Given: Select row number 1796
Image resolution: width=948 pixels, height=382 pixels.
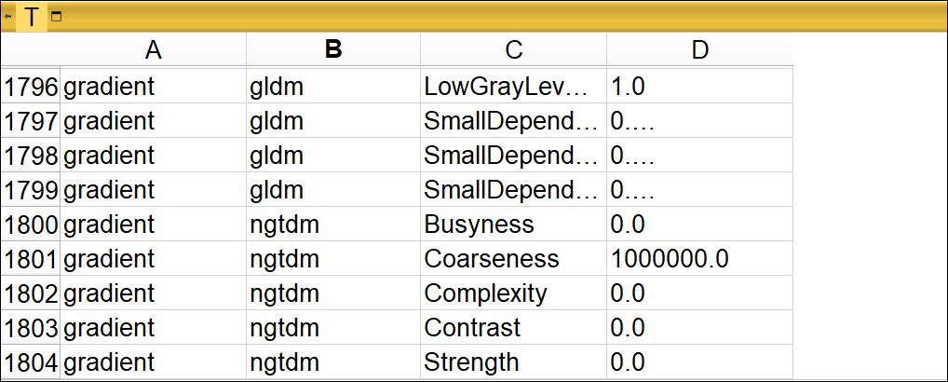Looking at the screenshot, I should point(31,88).
